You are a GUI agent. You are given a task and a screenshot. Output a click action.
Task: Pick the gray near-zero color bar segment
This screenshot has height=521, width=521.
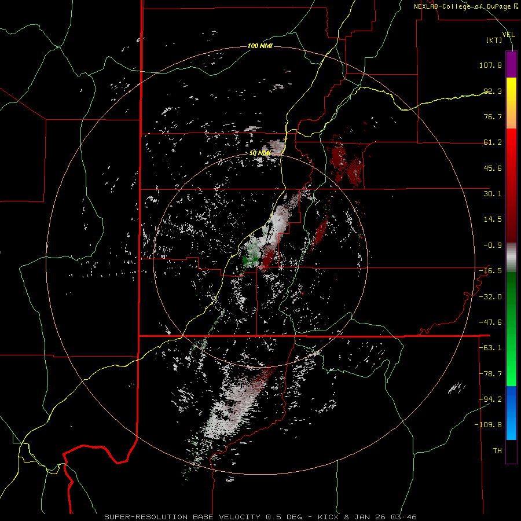(511, 257)
